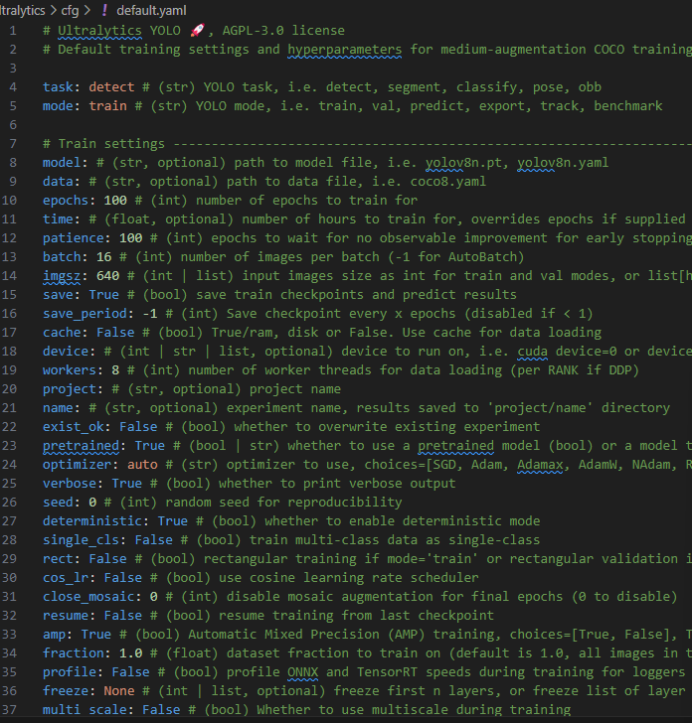Click the 'deterministic' key
The image size is (692, 723).
(x=92, y=522)
